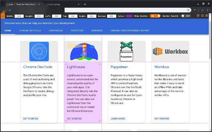
Task: Click the 'Discover tools that can help' banner text
Action: [x=40, y=23]
